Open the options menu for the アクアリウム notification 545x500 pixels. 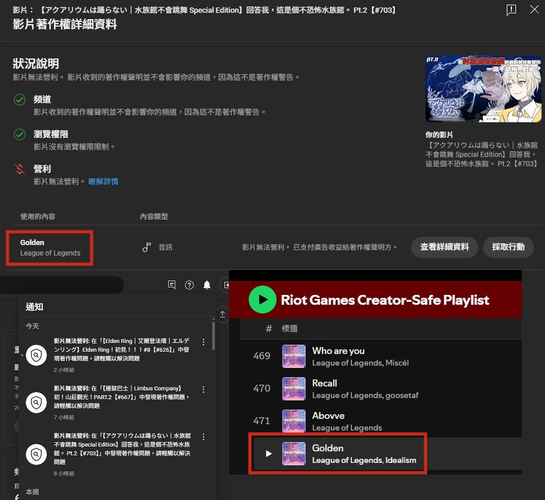tap(204, 436)
